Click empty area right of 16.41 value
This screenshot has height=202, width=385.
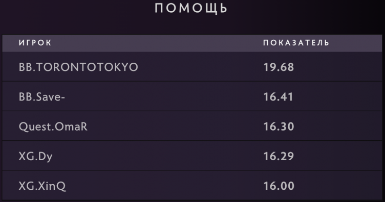339,97
